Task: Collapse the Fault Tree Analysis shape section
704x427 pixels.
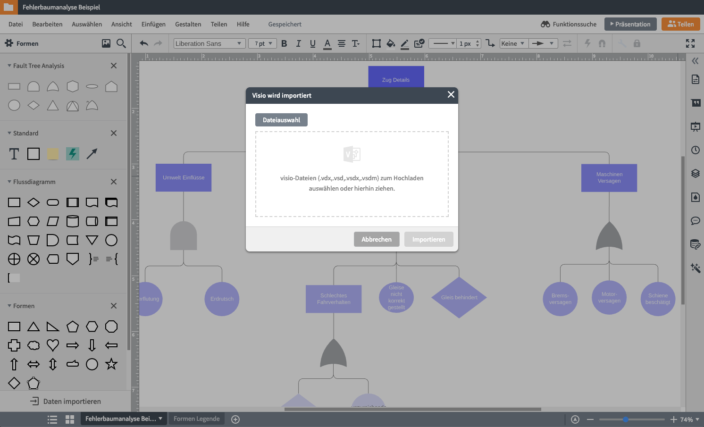Action: tap(10, 66)
